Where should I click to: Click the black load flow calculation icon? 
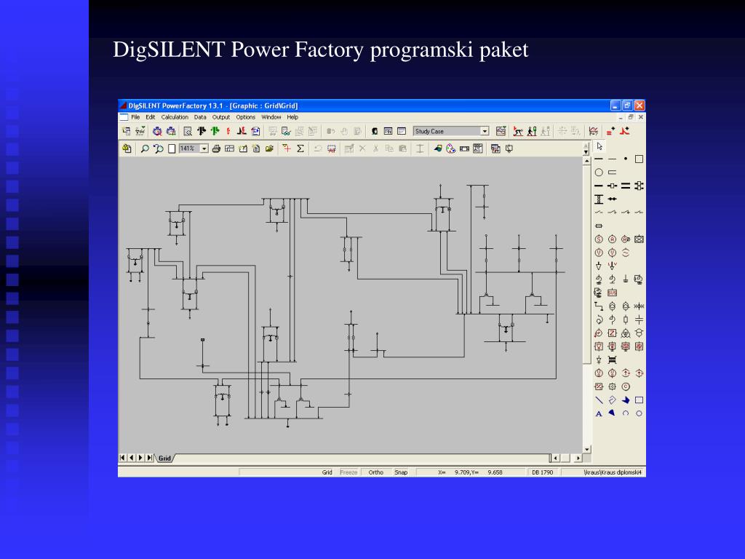202,131
